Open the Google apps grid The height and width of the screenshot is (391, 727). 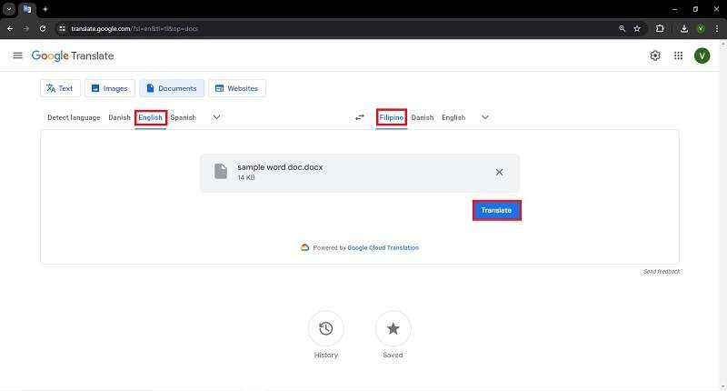(678, 55)
